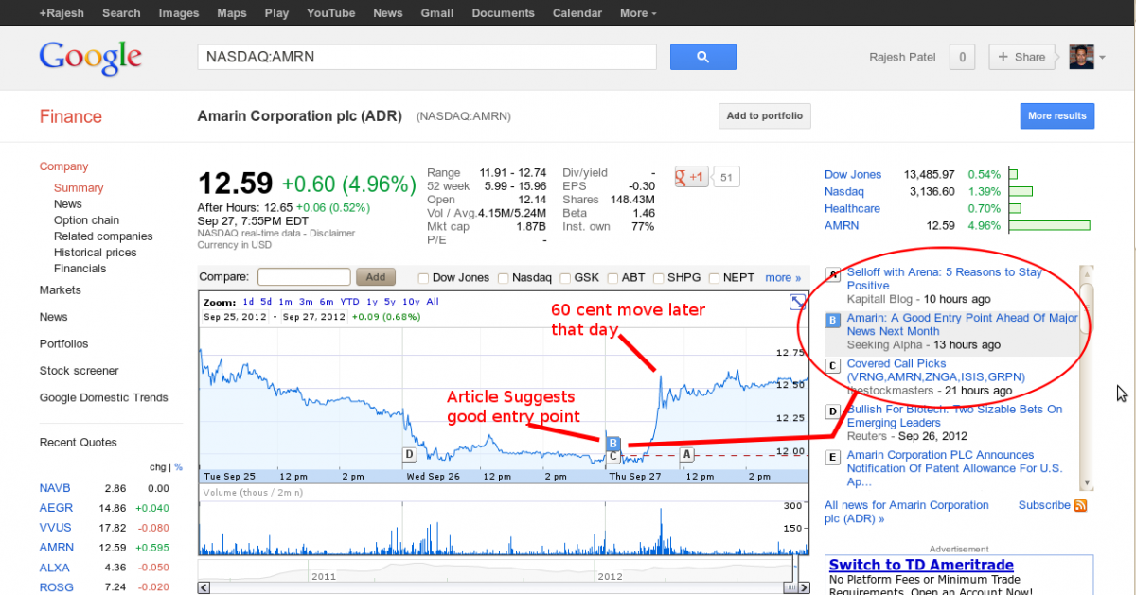This screenshot has height=595, width=1136.
Task: Open All news for Amarin Corporation link
Action: 907,512
